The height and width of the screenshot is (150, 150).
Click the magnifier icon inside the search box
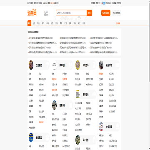57,13
